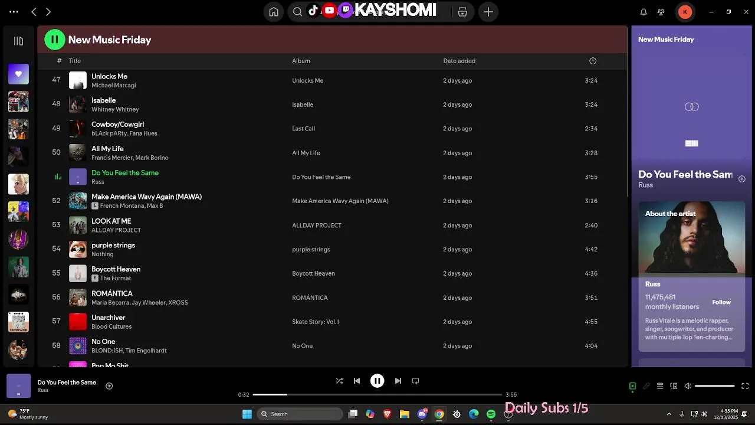This screenshot has width=755, height=425.
Task: Open album Last Call link
Action: point(304,129)
